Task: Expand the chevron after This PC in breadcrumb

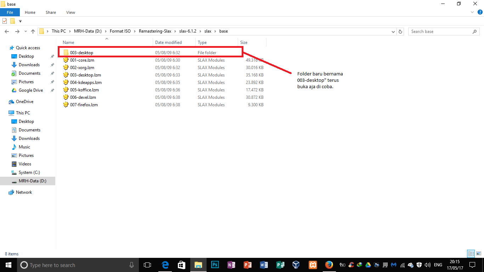Action: point(70,31)
